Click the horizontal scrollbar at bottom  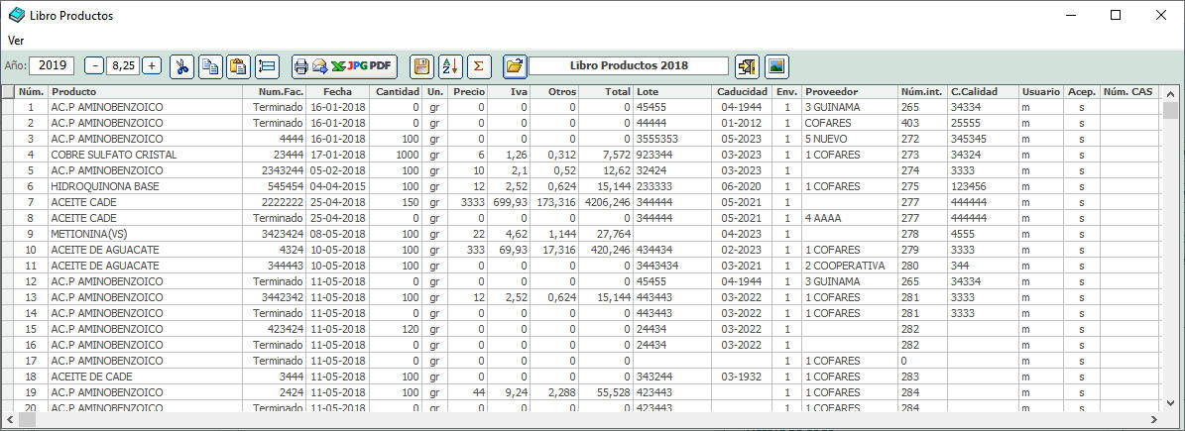pyautogui.click(x=585, y=420)
